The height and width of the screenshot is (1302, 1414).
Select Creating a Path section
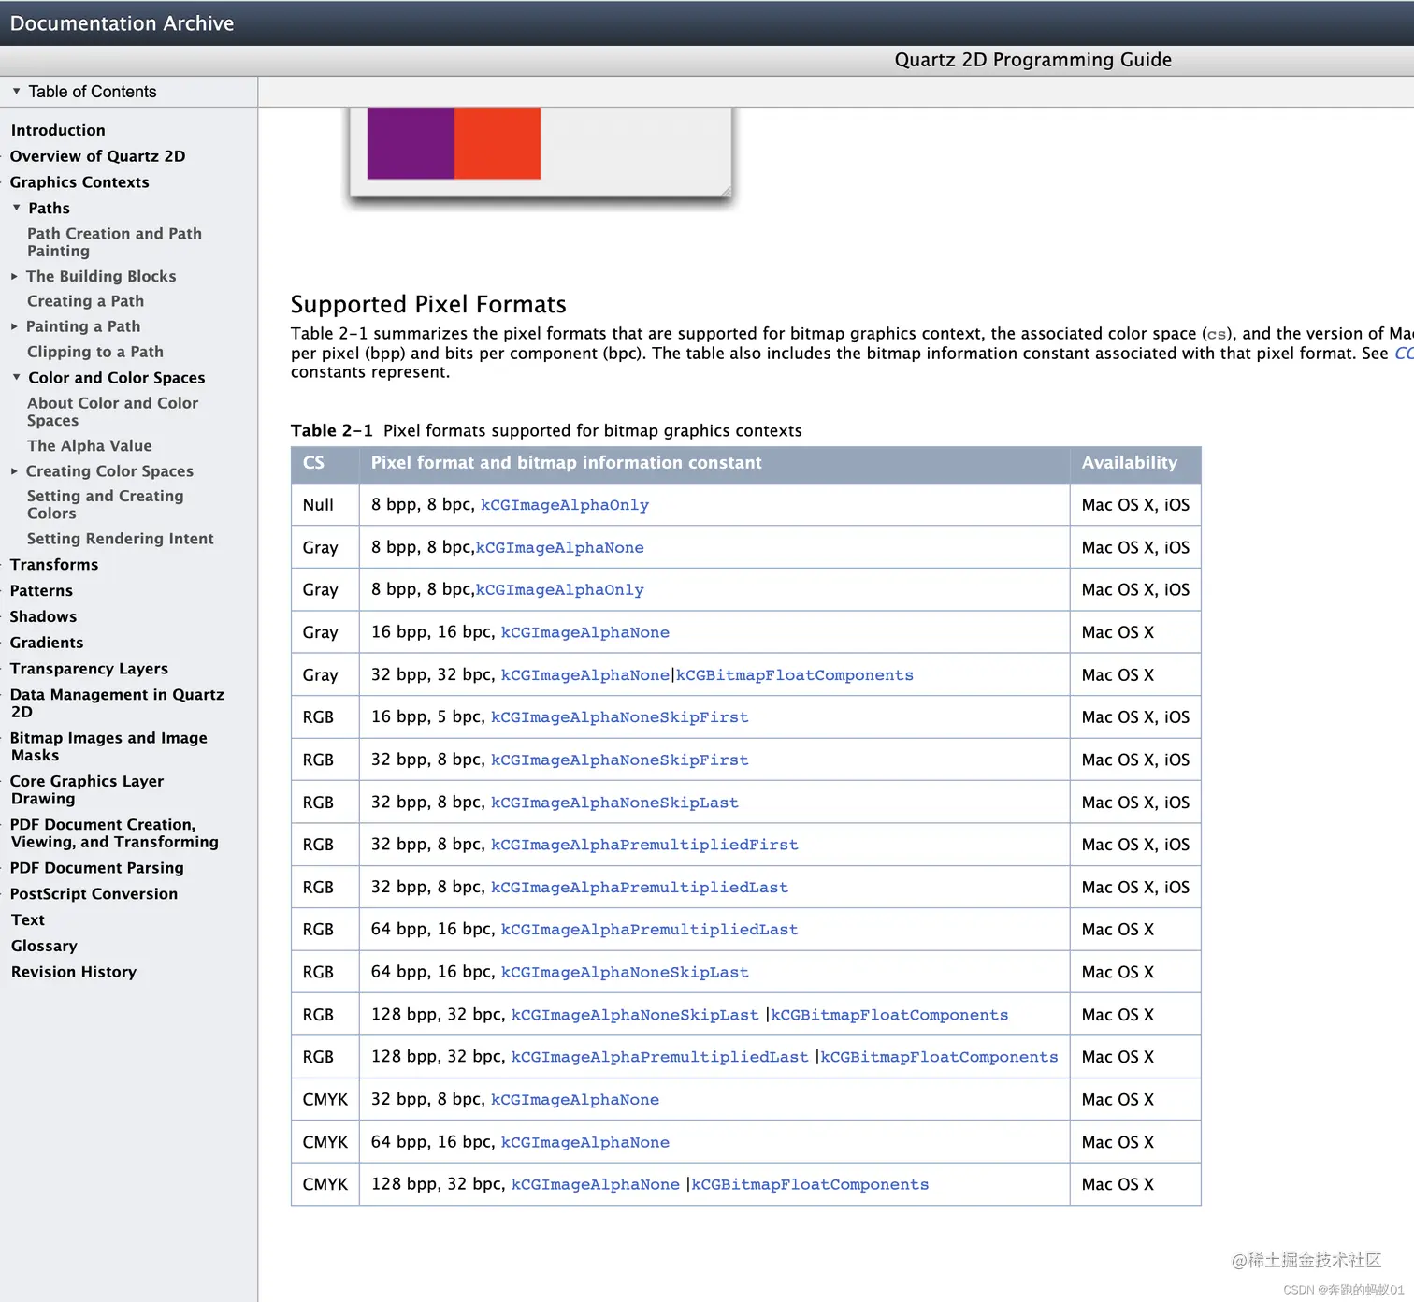click(85, 301)
